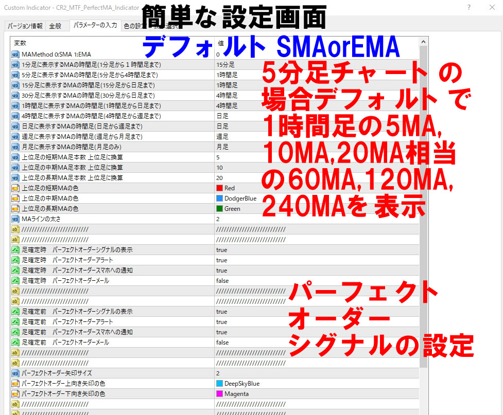
Task: Click icon beside パーフェクトオーダー矢印サイズ
Action: point(15,373)
